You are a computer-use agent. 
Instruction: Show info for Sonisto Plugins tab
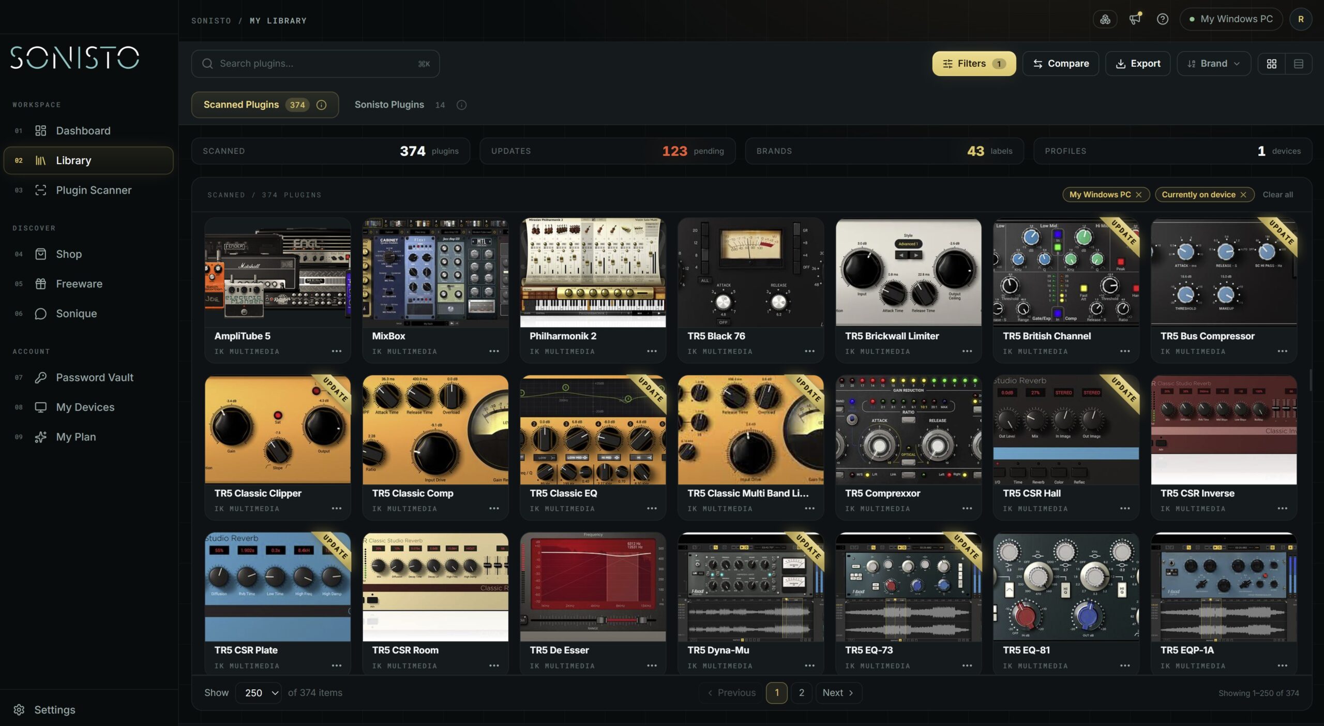pos(461,105)
